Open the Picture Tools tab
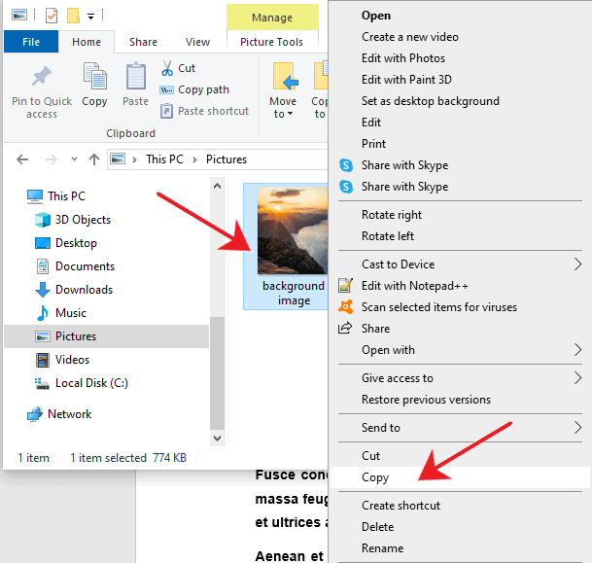Viewport: 592px width, 563px height. click(271, 42)
